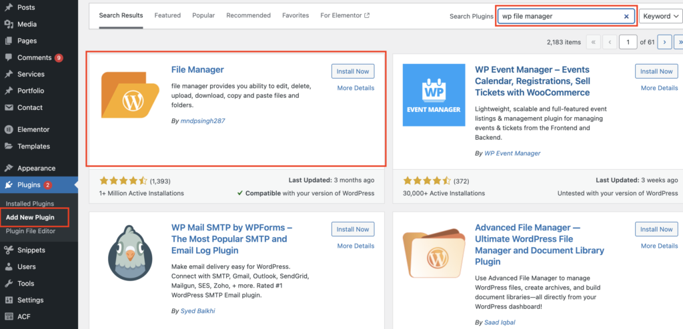Click the current page number field
The image size is (683, 329).
[628, 42]
